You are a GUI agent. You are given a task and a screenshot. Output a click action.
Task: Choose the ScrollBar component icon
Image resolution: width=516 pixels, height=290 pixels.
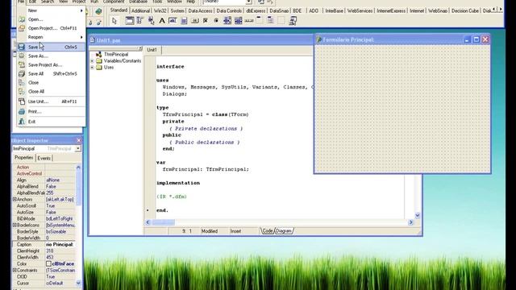coord(249,21)
